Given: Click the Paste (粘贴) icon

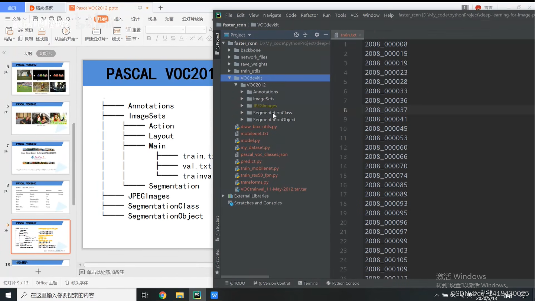Looking at the screenshot, I should pos(9,31).
